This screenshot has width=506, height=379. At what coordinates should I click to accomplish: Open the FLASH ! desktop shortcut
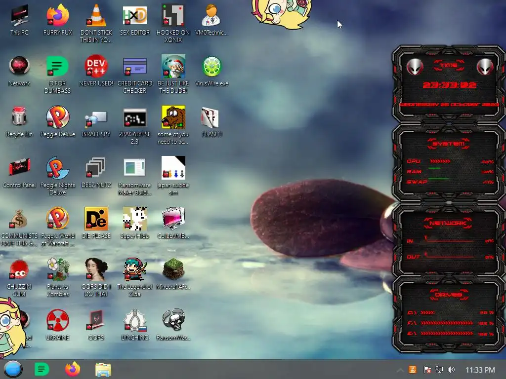click(211, 122)
